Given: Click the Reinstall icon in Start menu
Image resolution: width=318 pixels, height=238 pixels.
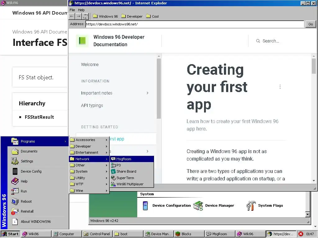Looking at the screenshot, I should point(15,211).
